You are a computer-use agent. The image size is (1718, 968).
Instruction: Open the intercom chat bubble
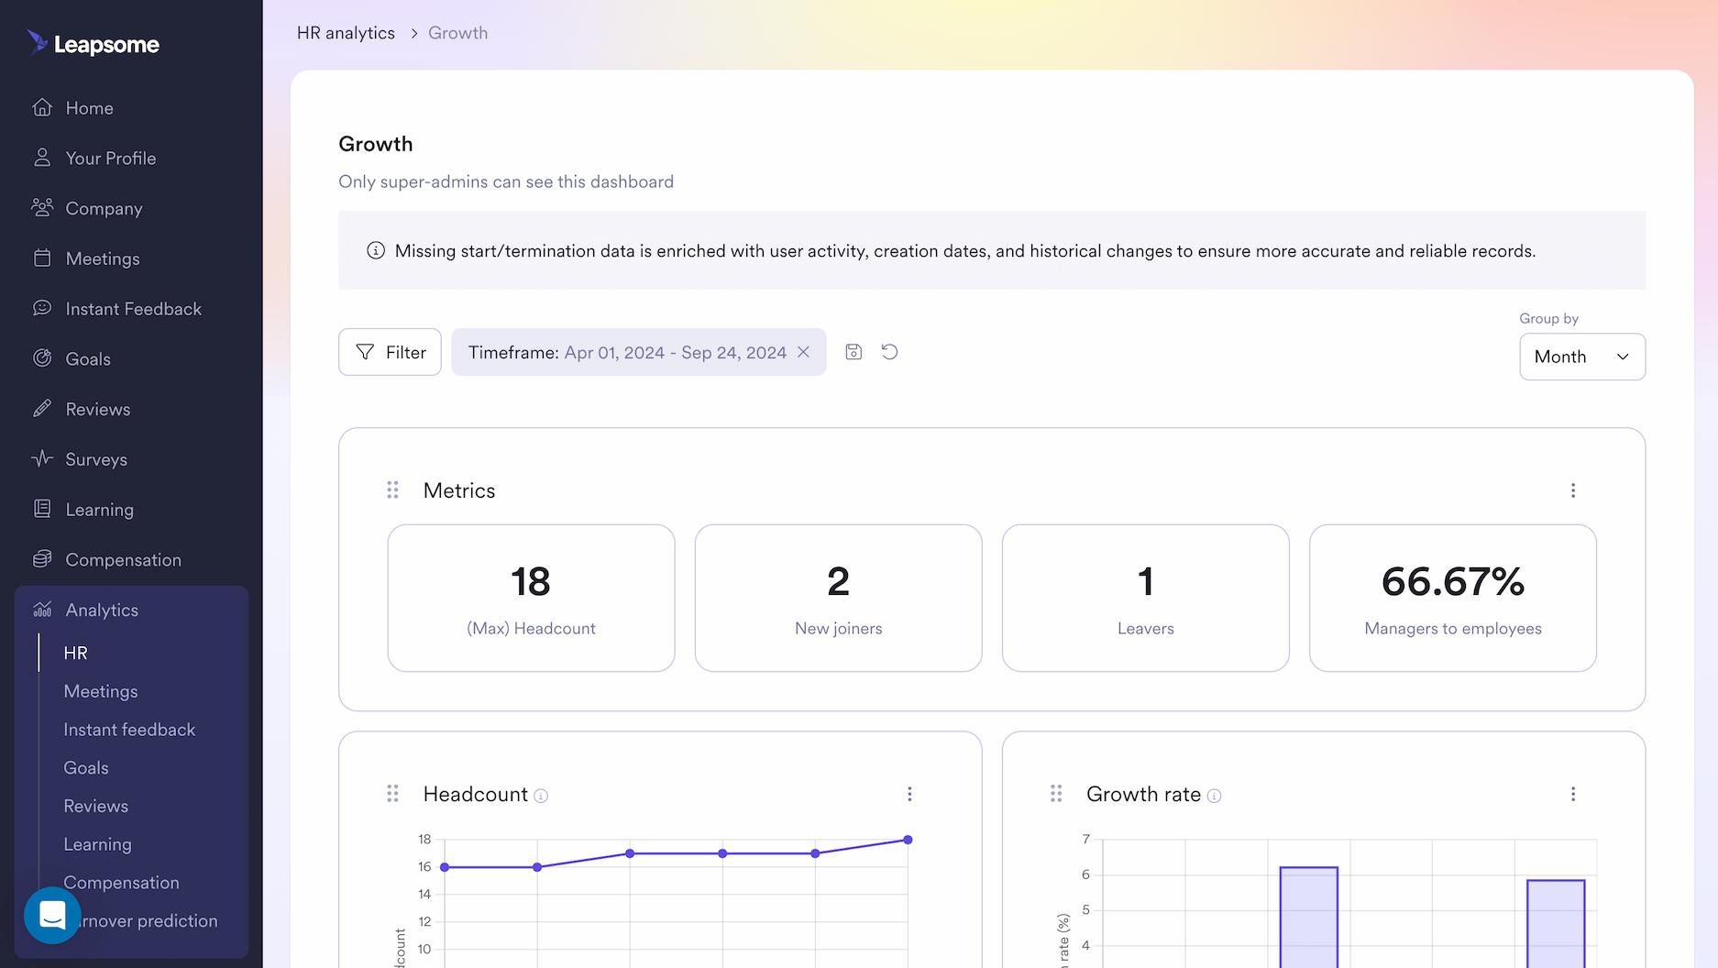(52, 915)
